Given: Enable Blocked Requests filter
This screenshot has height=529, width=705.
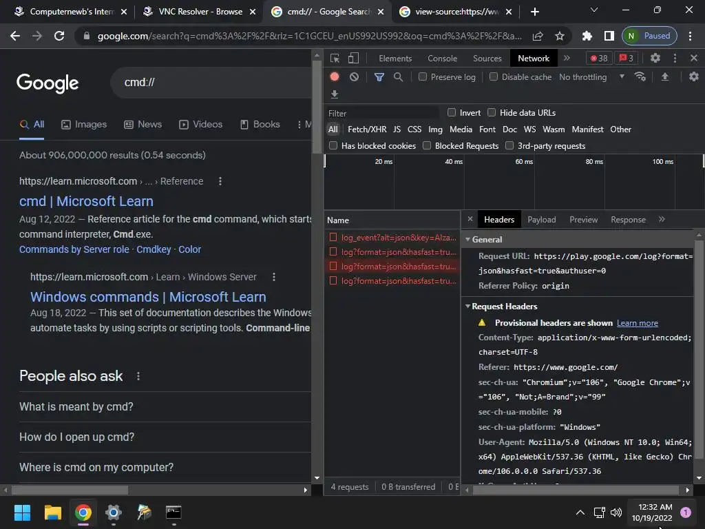Looking at the screenshot, I should 427,145.
